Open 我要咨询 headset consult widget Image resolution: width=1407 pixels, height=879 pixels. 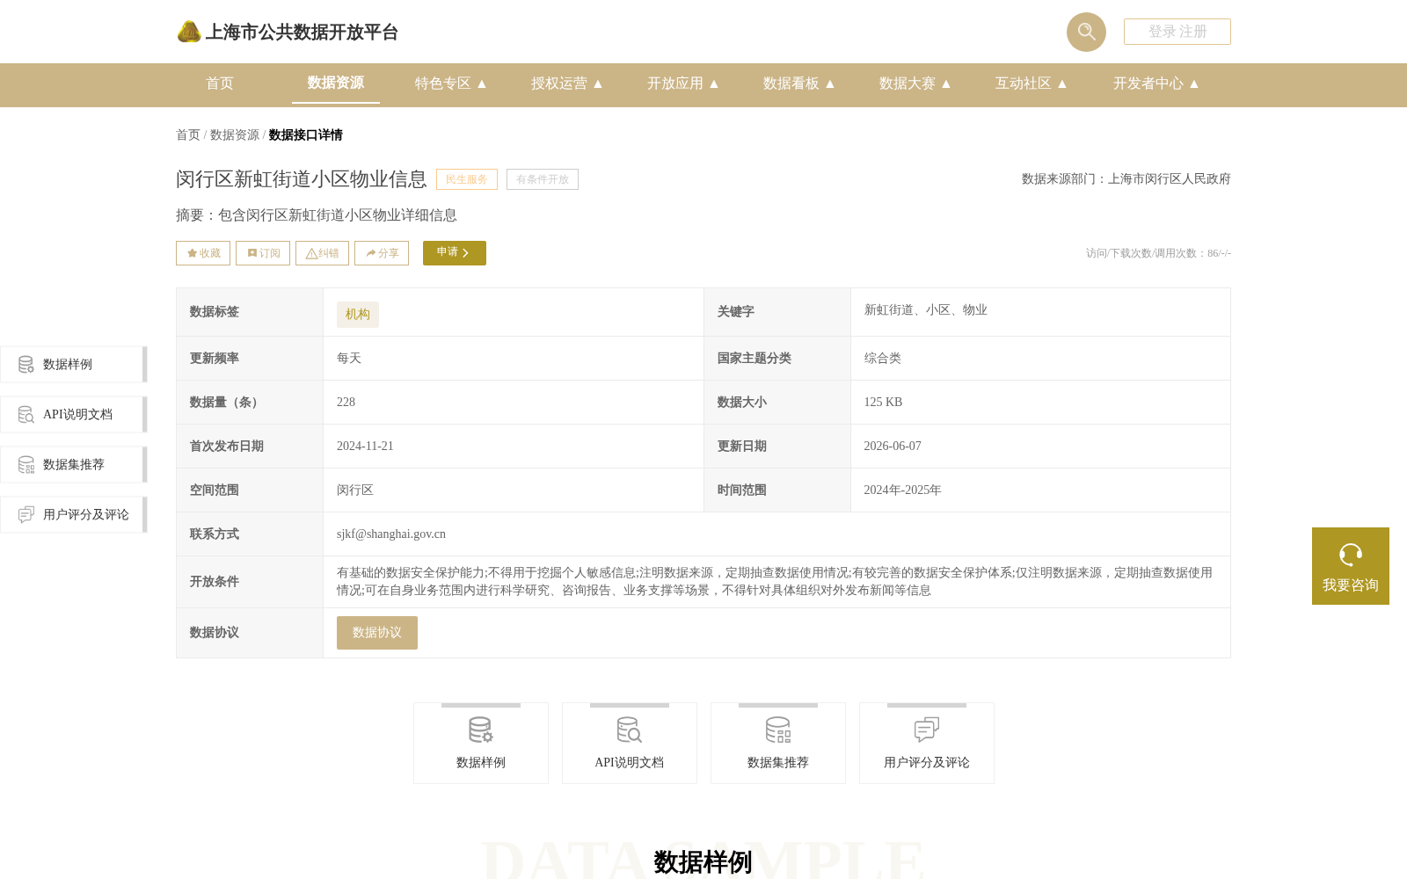1351,566
